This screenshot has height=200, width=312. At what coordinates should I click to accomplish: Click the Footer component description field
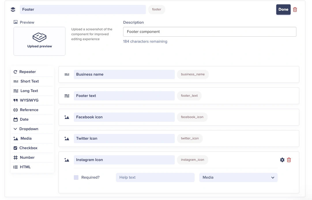(209, 32)
